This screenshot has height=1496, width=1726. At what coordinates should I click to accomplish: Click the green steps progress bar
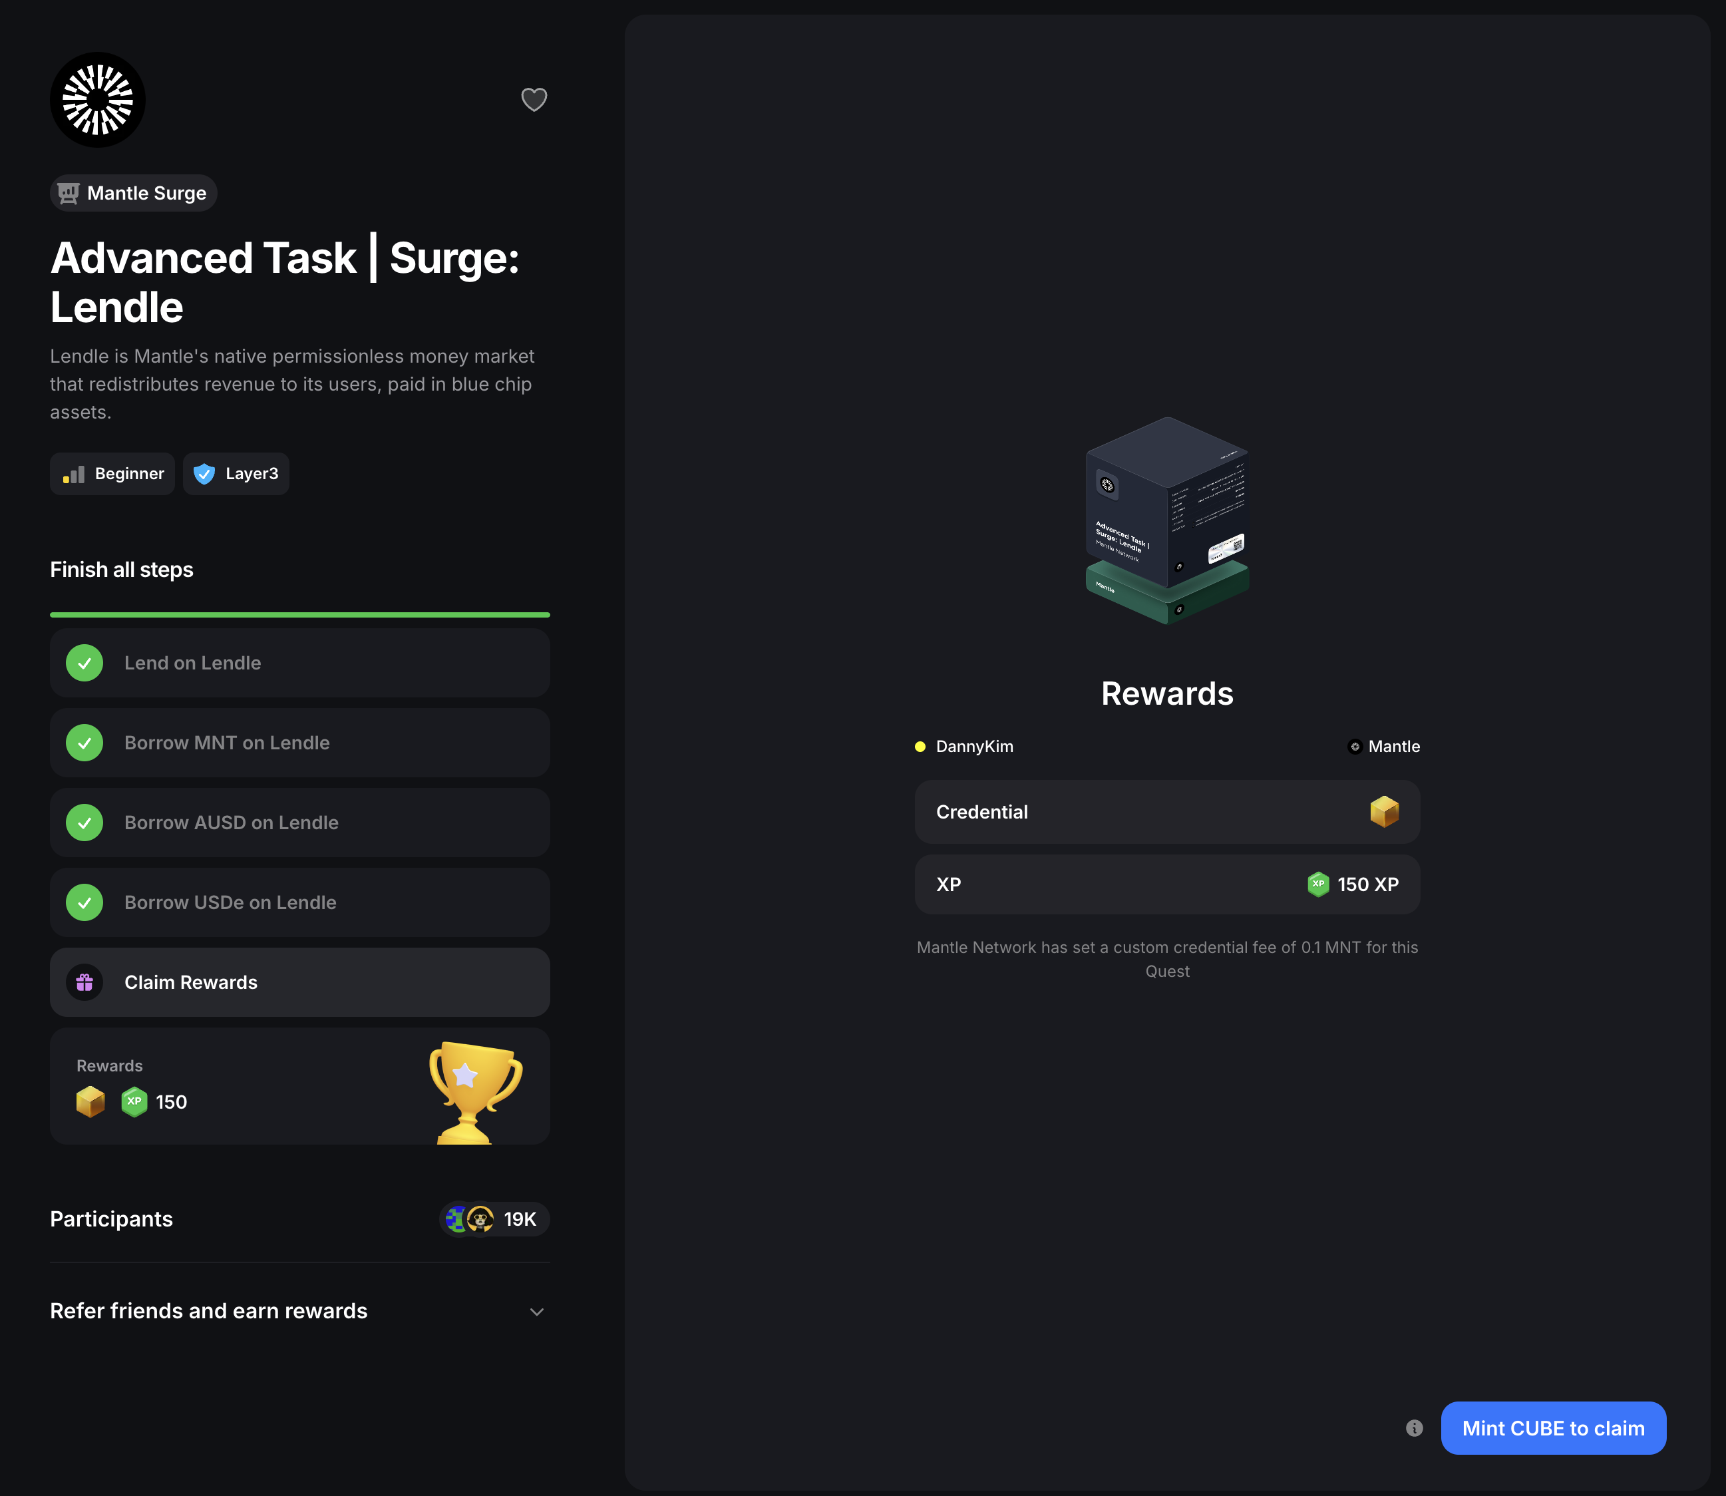299,614
